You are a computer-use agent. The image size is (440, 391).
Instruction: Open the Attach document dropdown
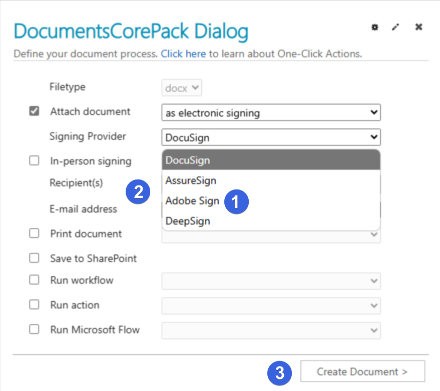click(271, 112)
